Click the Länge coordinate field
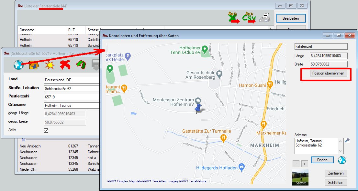Viewport: 358px width, 191px height. point(328,56)
